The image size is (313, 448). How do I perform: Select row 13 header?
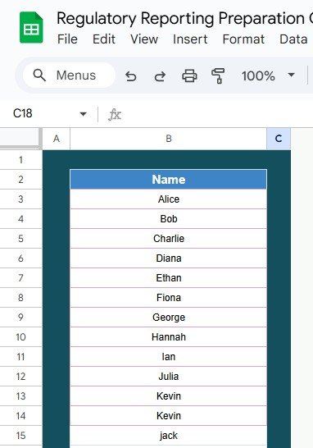[20, 396]
